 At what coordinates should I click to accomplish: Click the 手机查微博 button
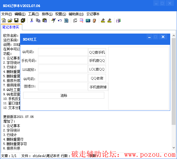click(x=98, y=87)
